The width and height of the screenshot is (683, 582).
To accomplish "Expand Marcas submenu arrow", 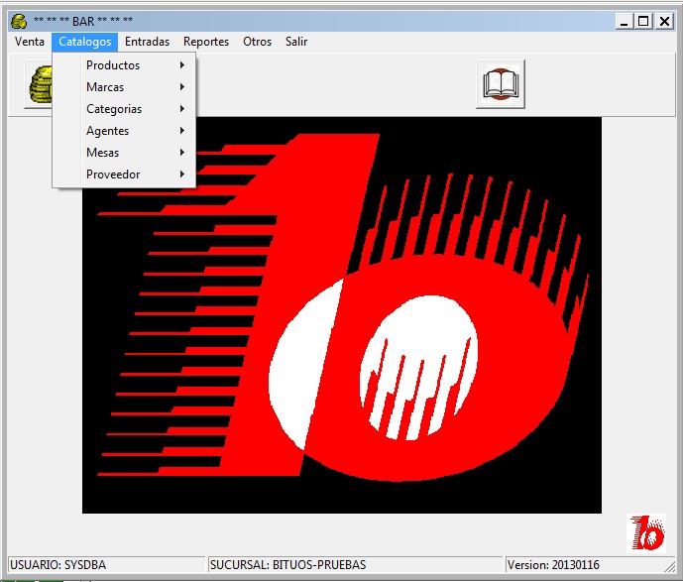I will [x=182, y=87].
